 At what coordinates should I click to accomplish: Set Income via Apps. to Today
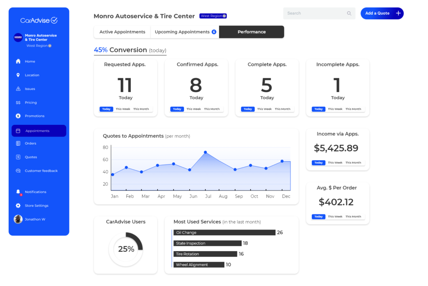pos(318,163)
